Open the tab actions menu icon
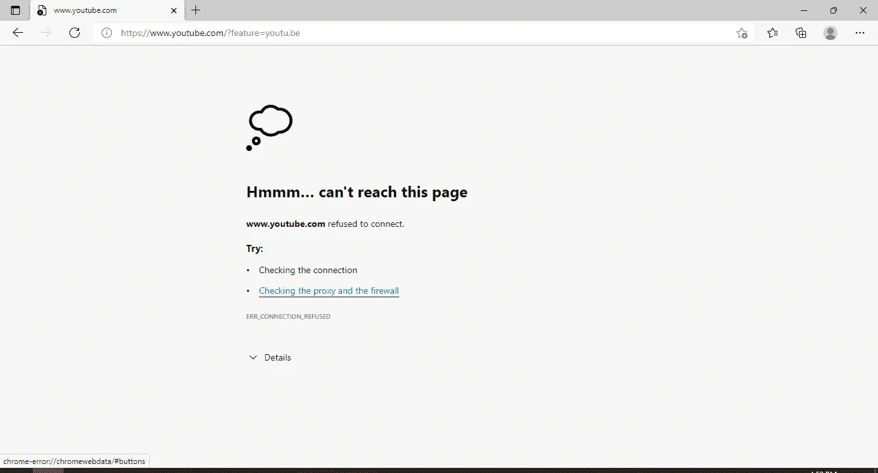 [15, 10]
